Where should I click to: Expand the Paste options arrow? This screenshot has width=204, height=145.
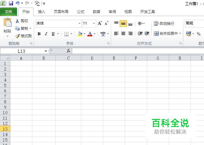tap(7, 36)
